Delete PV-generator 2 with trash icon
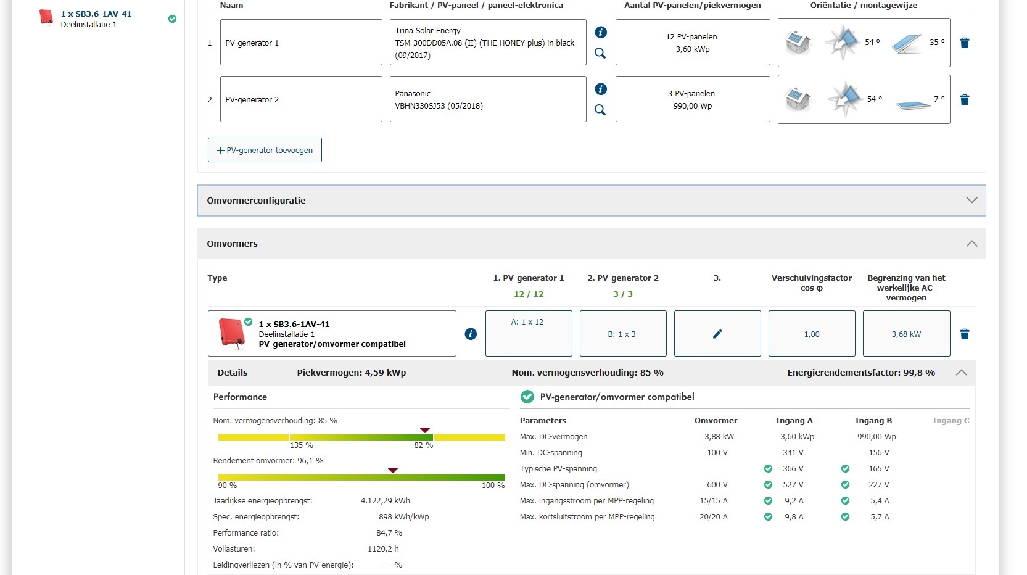Viewport: 1027px width, 575px height. pyautogui.click(x=965, y=100)
